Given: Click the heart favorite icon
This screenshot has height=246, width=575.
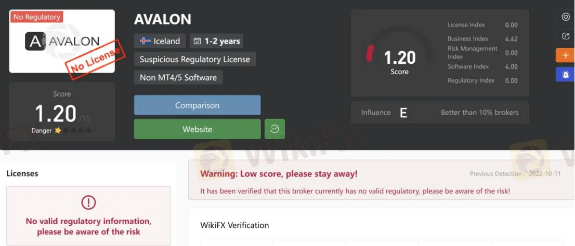Looking at the screenshot, I should [x=566, y=17].
